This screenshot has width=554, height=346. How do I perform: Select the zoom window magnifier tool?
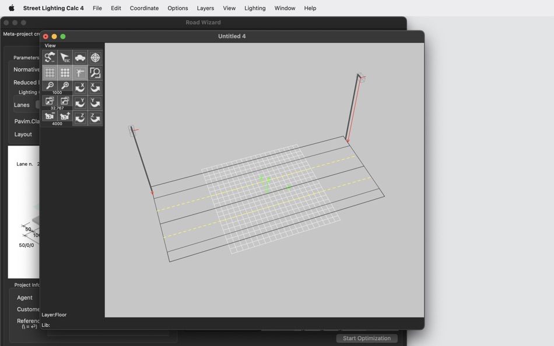point(95,72)
